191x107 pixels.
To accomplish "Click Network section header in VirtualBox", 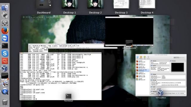I will [168, 92].
